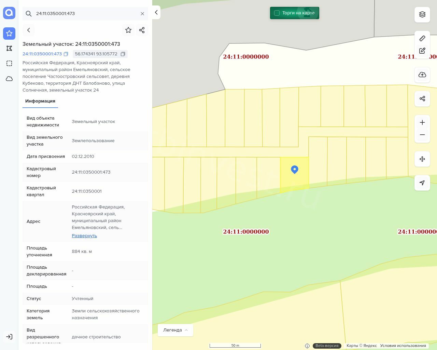The image size is (437, 350).
Task: Go back to the previous results
Action: click(29, 30)
